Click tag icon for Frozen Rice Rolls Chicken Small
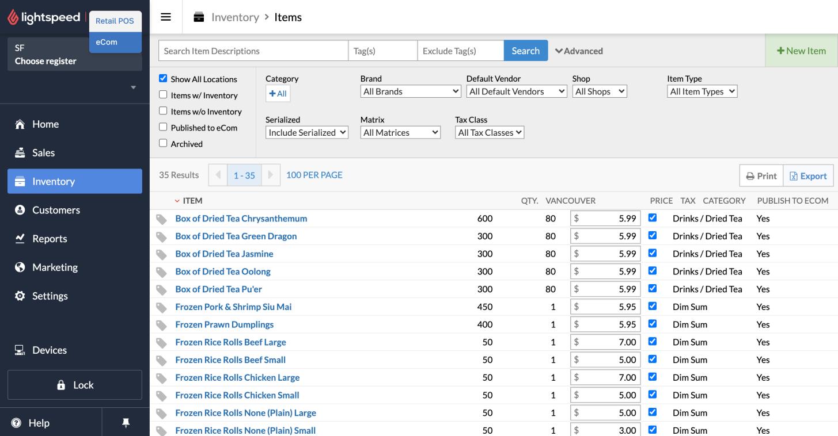Image resolution: width=838 pixels, height=436 pixels. point(162,396)
